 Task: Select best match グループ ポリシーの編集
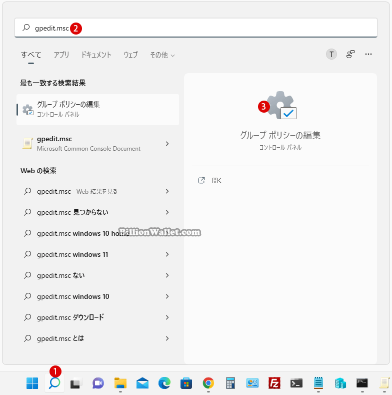point(97,110)
